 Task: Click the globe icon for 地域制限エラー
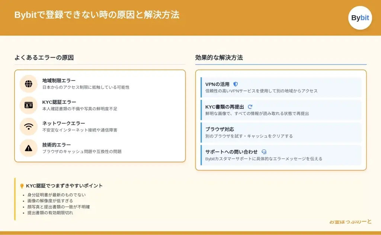click(x=29, y=84)
